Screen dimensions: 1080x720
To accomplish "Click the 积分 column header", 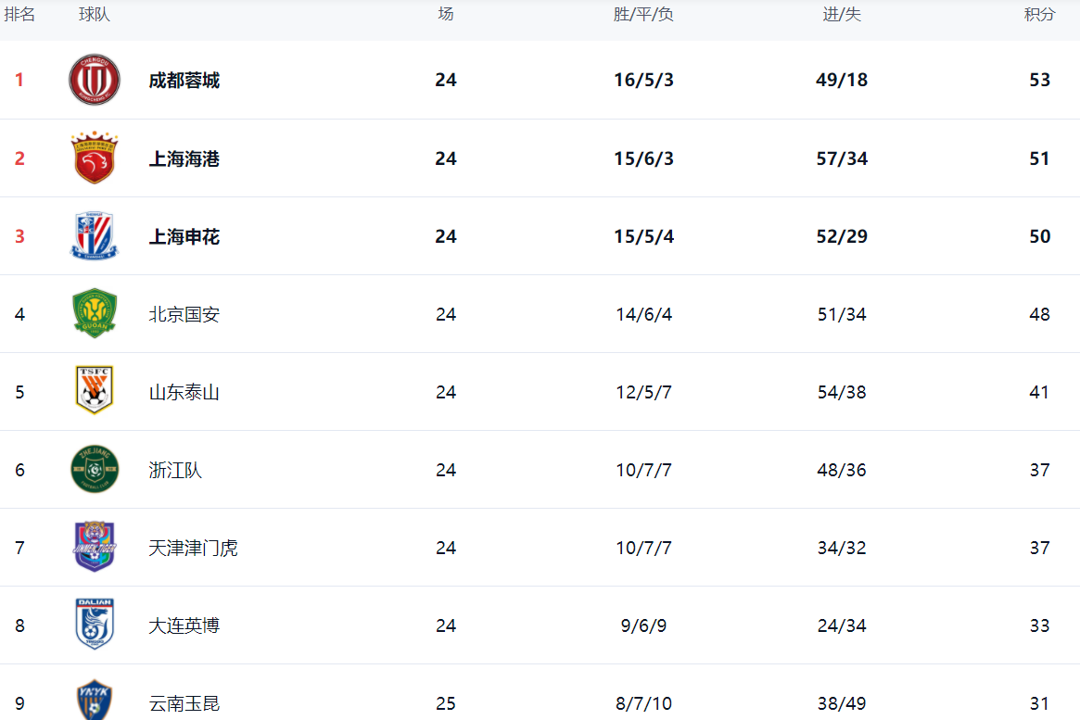I will (x=1039, y=15).
